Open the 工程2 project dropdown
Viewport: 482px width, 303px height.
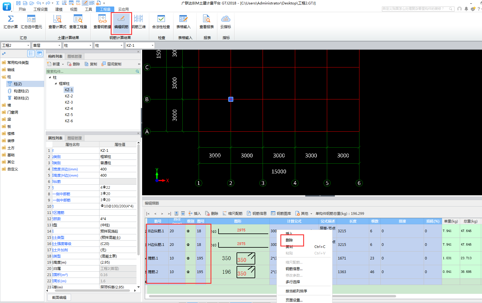point(16,45)
